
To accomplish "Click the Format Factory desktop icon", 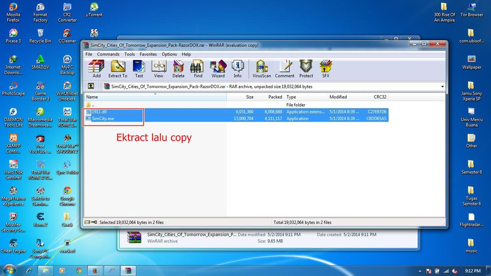I will 40,13.
